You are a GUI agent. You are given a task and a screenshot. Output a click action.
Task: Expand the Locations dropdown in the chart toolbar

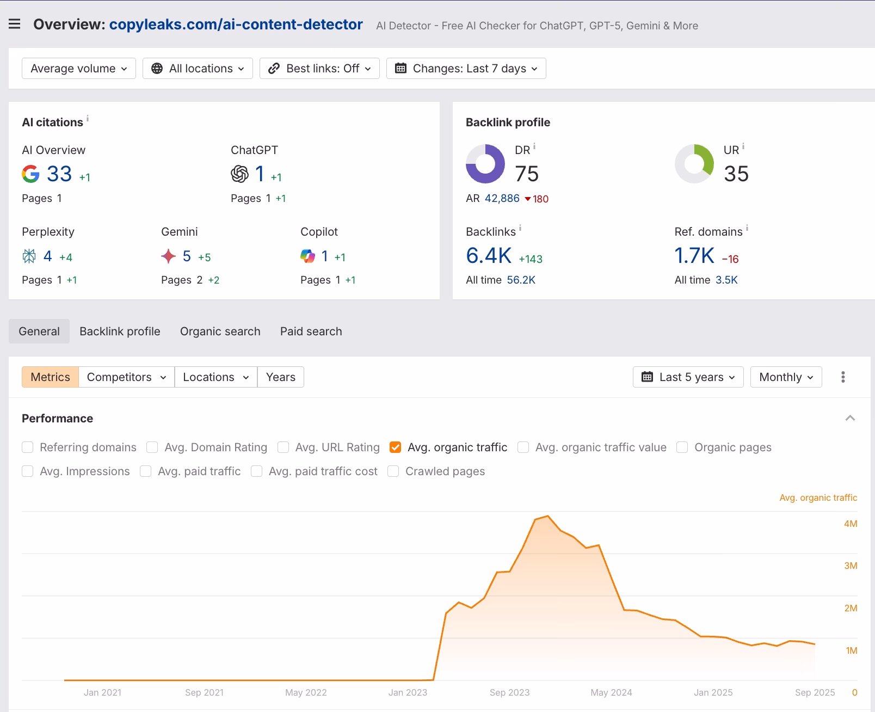click(216, 377)
